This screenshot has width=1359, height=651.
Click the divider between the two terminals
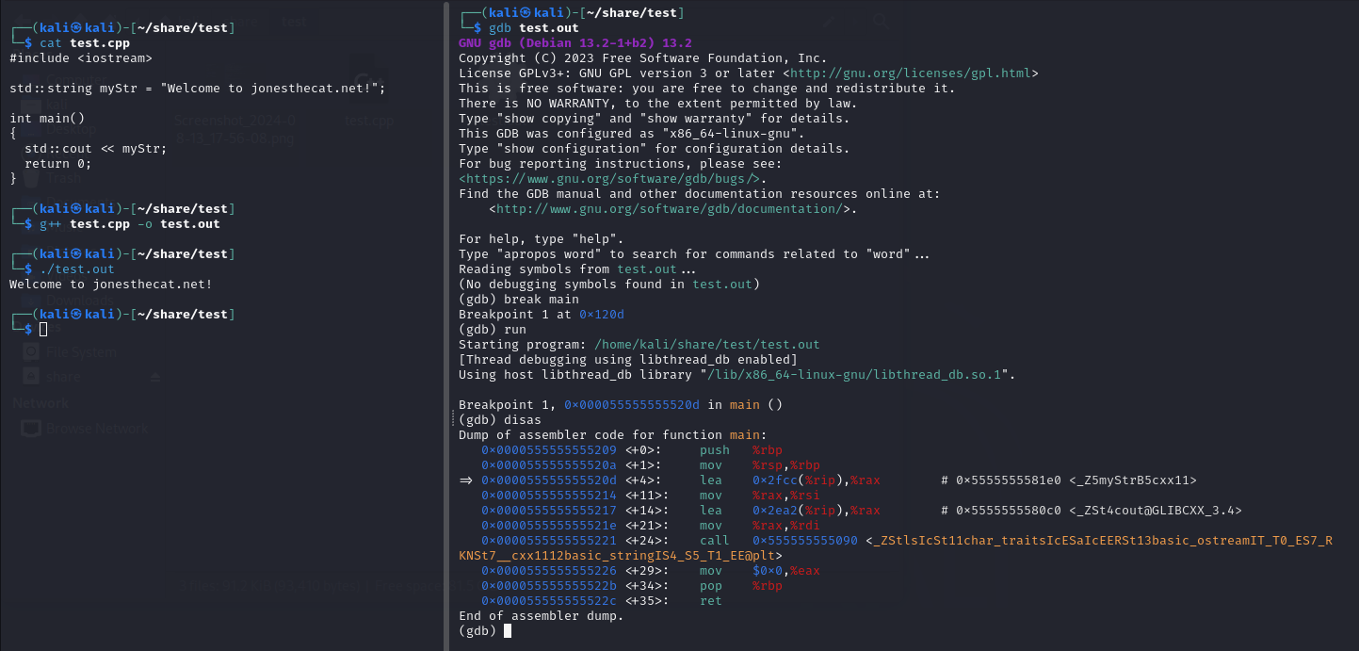point(445,325)
